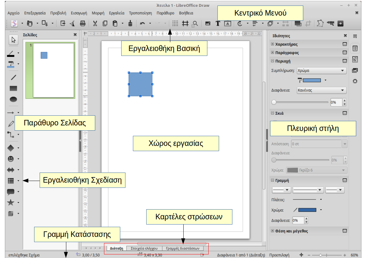Viewport: 365px width, 258px height.
Task: Click the Fill Color paint bucket tool
Action: 11,64
